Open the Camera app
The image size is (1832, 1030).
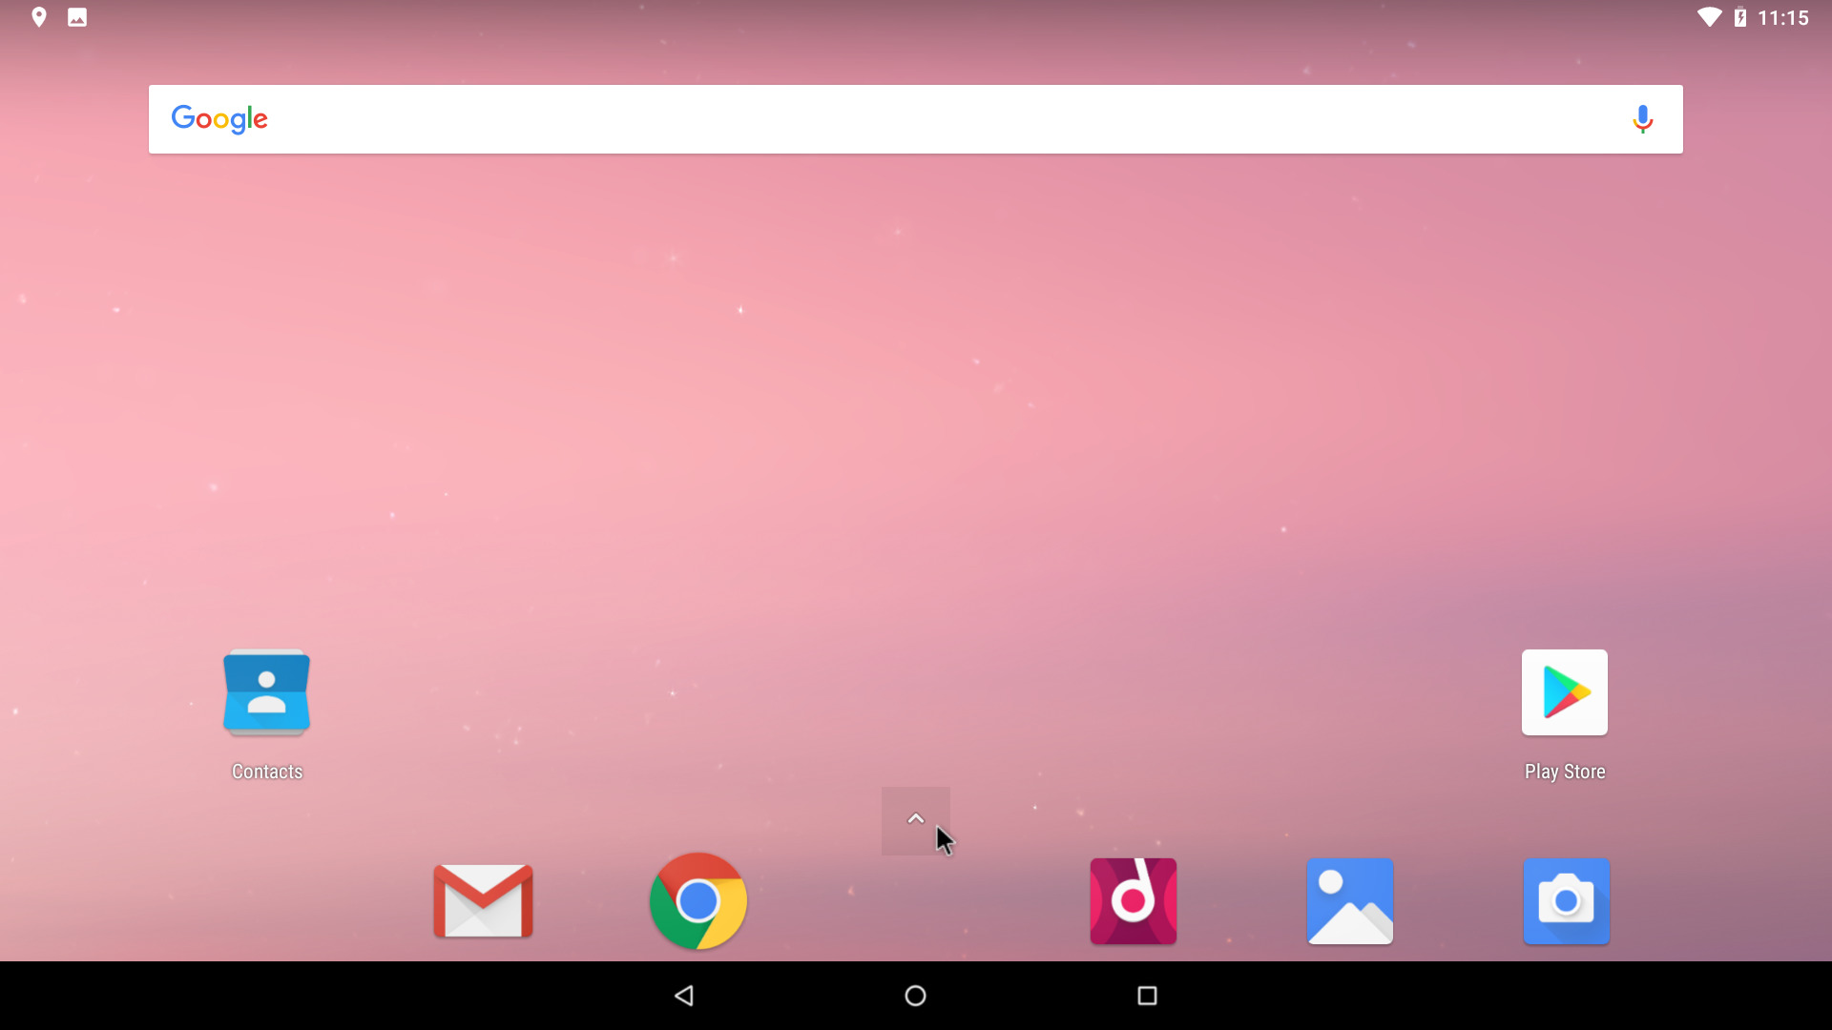[x=1565, y=900]
